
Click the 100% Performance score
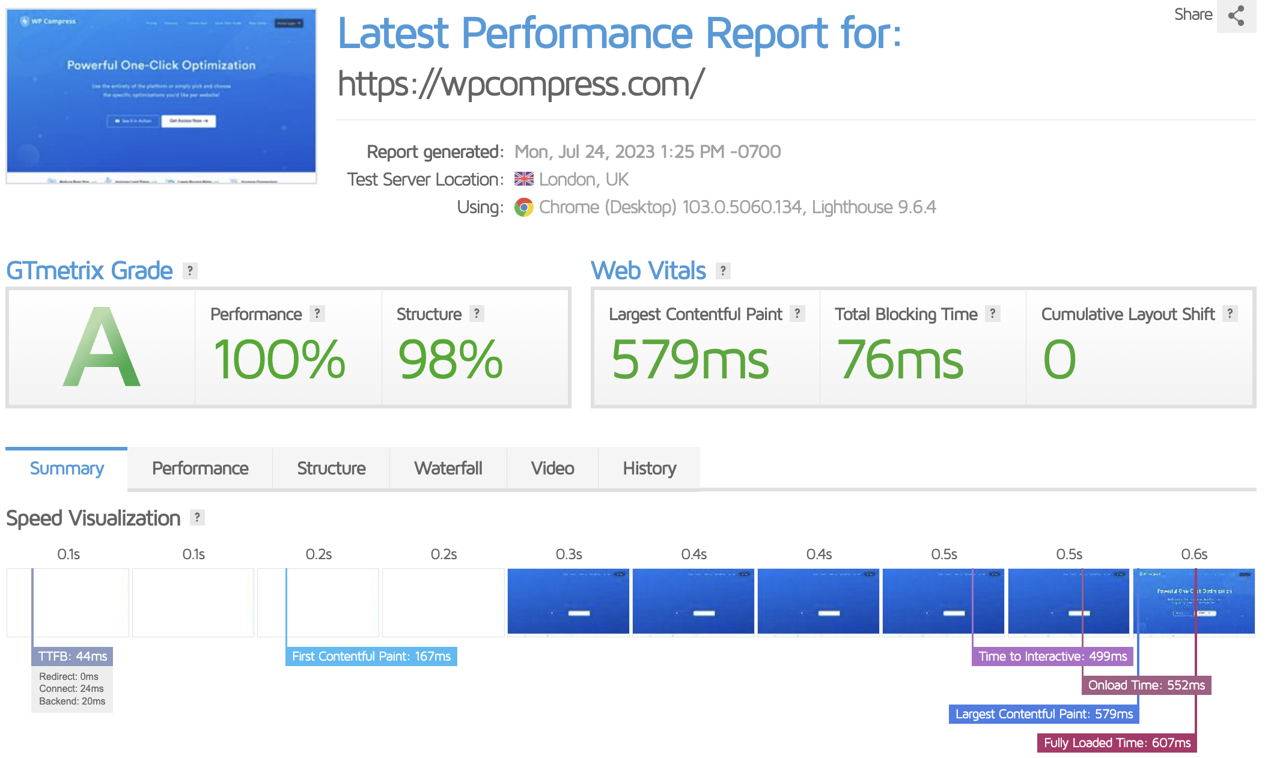(x=279, y=360)
